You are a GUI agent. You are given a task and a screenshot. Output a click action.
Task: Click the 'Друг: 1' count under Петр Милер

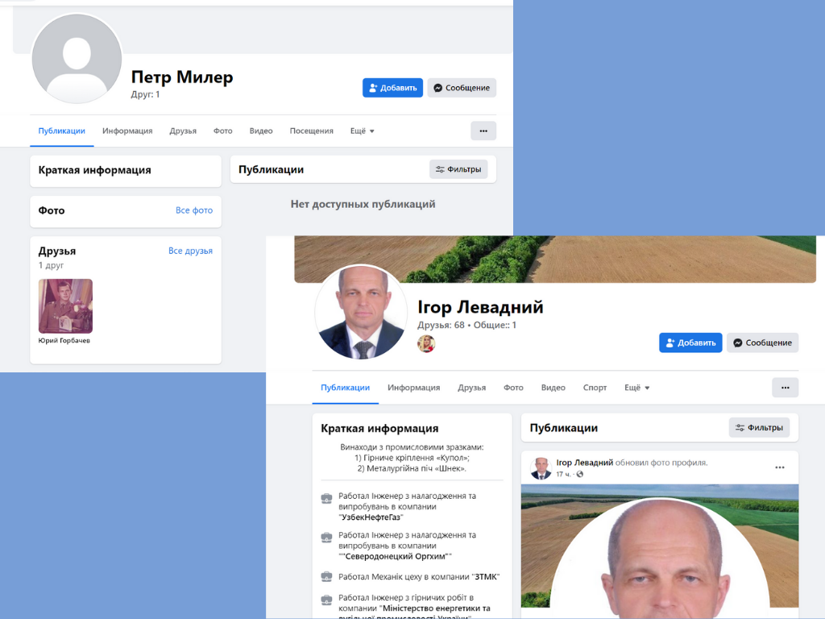tap(145, 95)
